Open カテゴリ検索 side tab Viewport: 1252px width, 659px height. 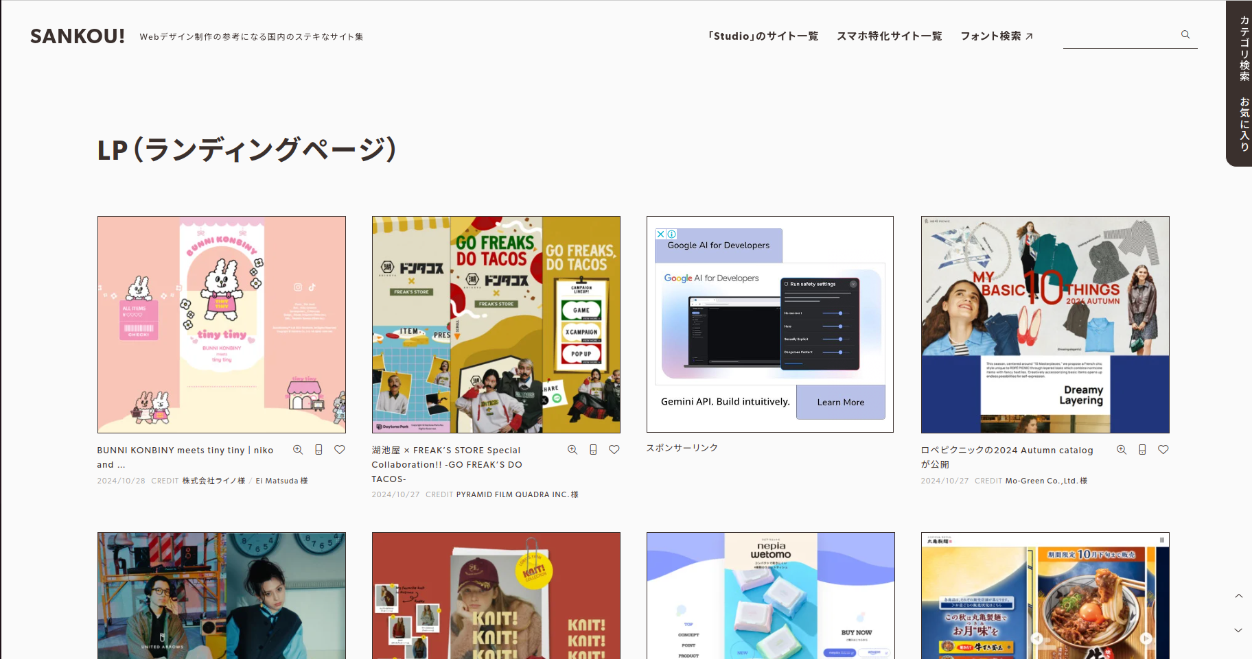click(1244, 49)
